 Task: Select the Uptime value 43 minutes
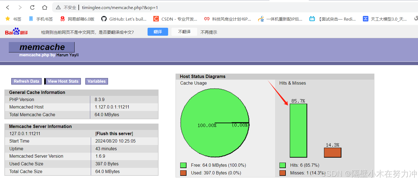pyautogui.click(x=106, y=149)
